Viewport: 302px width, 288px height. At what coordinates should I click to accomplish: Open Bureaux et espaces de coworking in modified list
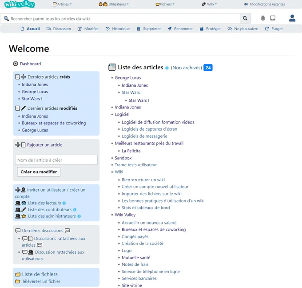[x=54, y=123]
